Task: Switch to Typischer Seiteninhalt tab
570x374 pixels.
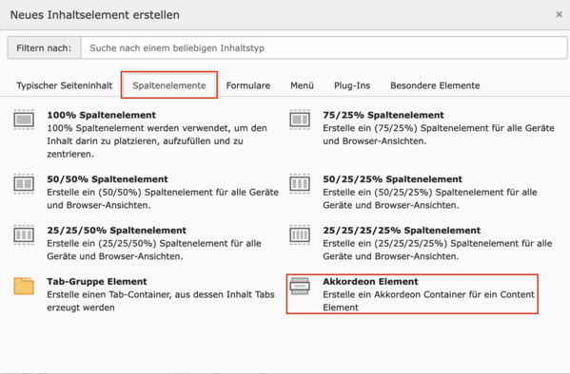Action: pos(65,85)
